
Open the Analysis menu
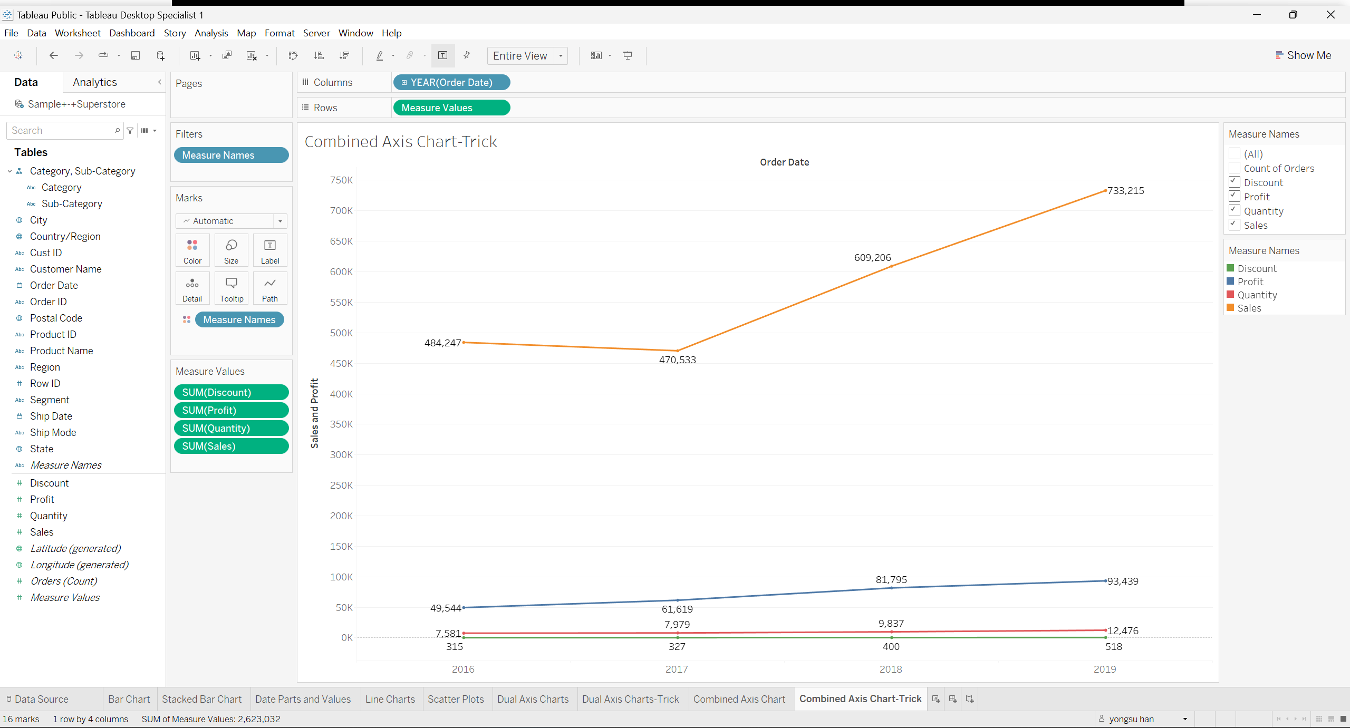[x=211, y=33]
